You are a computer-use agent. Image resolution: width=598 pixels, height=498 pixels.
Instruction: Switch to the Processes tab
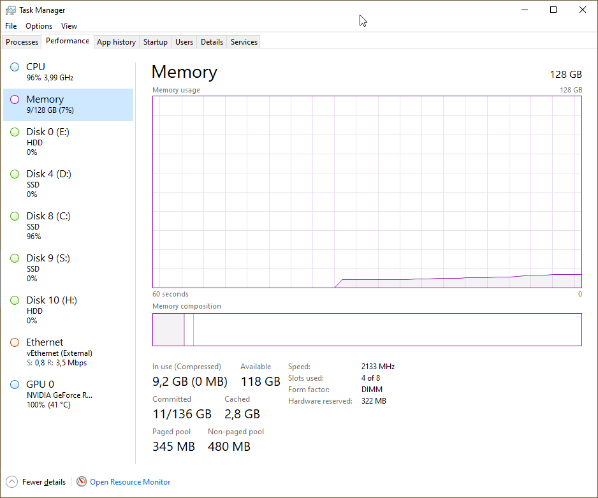22,42
